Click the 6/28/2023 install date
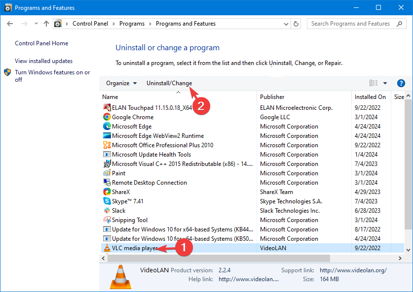 click(x=368, y=211)
